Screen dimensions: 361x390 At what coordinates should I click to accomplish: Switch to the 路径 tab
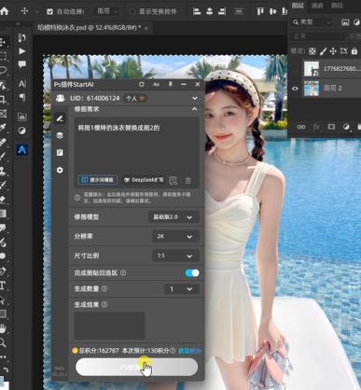337,6
